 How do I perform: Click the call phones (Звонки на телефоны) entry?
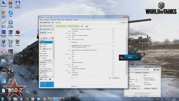[x=47, y=26]
